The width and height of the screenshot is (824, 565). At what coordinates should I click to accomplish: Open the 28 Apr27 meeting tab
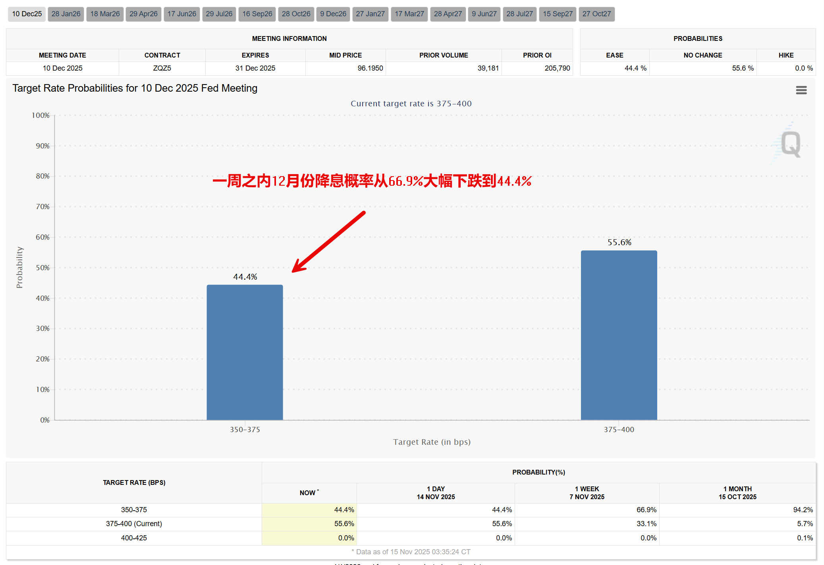[448, 14]
